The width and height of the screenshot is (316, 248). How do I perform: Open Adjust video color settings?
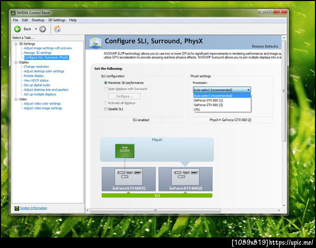[x=42, y=103]
